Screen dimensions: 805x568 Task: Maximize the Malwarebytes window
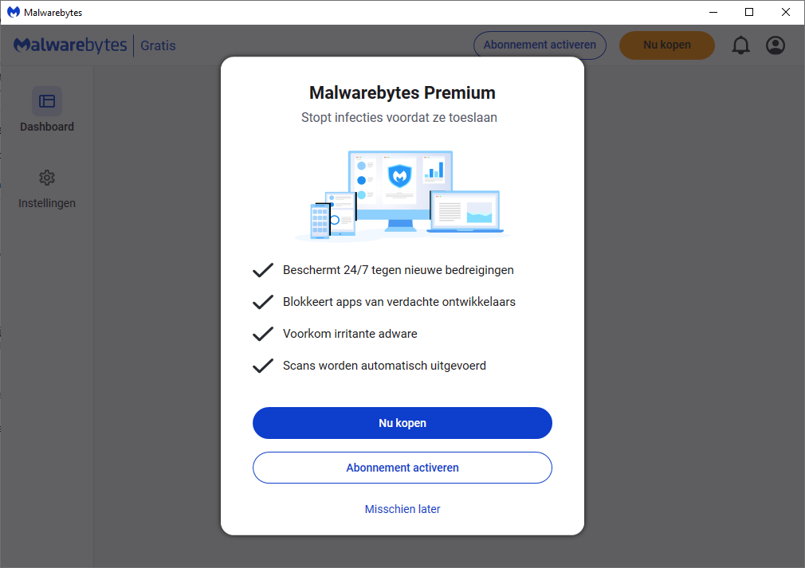click(749, 12)
